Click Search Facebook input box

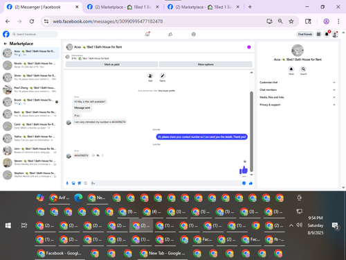(x=35, y=34)
